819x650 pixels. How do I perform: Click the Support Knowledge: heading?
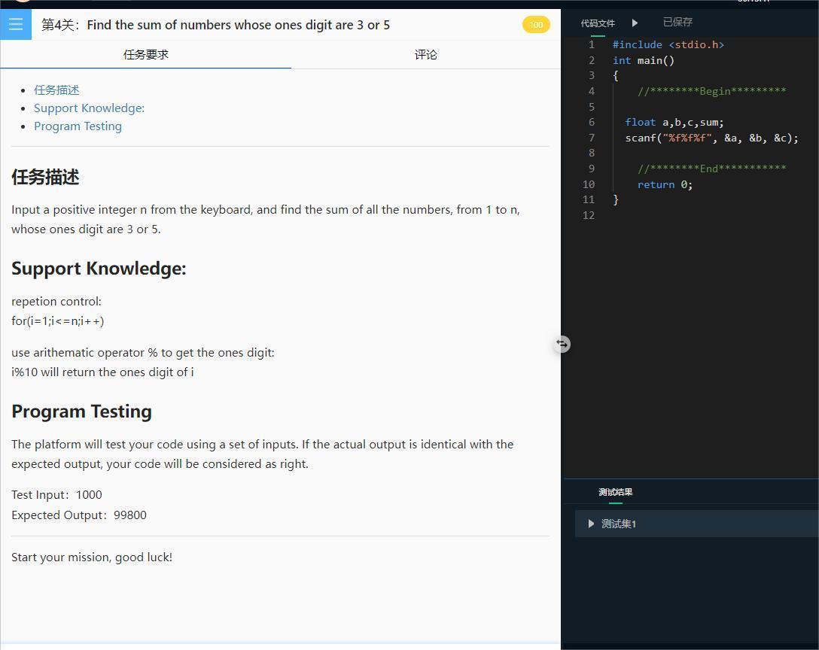(99, 269)
